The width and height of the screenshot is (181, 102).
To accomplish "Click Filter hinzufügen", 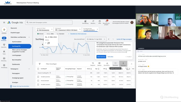I will tap(51, 64).
